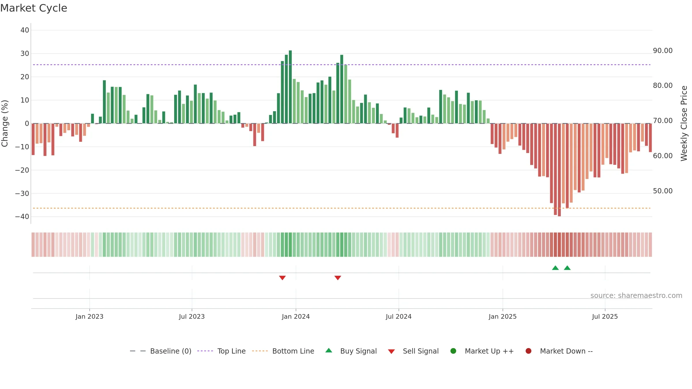The width and height of the screenshot is (692, 389).
Task: Click the Market Up ++ green circle legend icon
Action: pos(453,351)
